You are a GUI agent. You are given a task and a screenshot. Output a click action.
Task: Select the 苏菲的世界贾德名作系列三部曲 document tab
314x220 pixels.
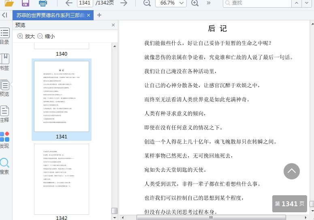click(x=50, y=15)
